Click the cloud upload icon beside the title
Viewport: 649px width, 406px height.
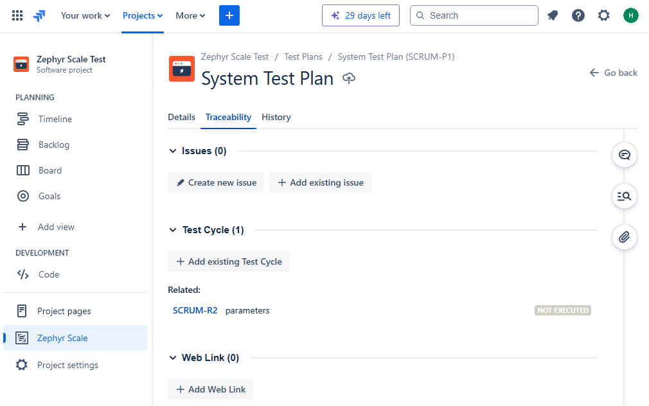pos(349,78)
